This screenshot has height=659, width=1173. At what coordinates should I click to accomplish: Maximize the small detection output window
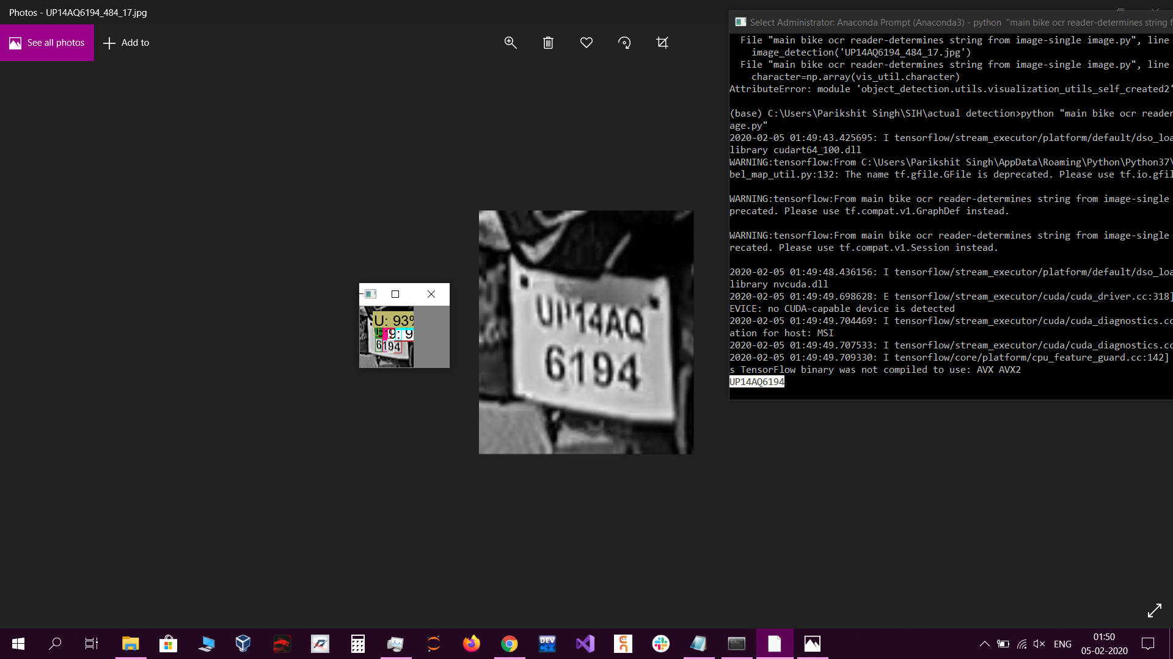point(395,294)
